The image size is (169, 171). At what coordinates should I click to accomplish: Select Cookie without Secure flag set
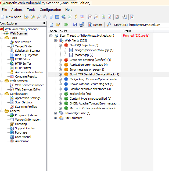[92, 84]
